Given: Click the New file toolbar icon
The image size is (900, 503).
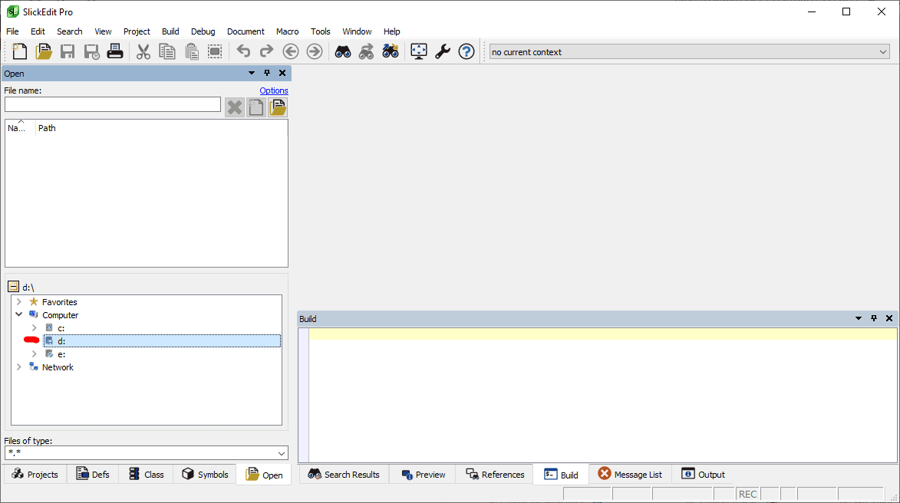Looking at the screenshot, I should [x=19, y=52].
